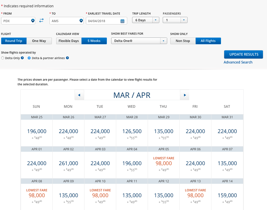Click the TO airport location pin icon
The width and height of the screenshot is (267, 210).
[x=81, y=21]
